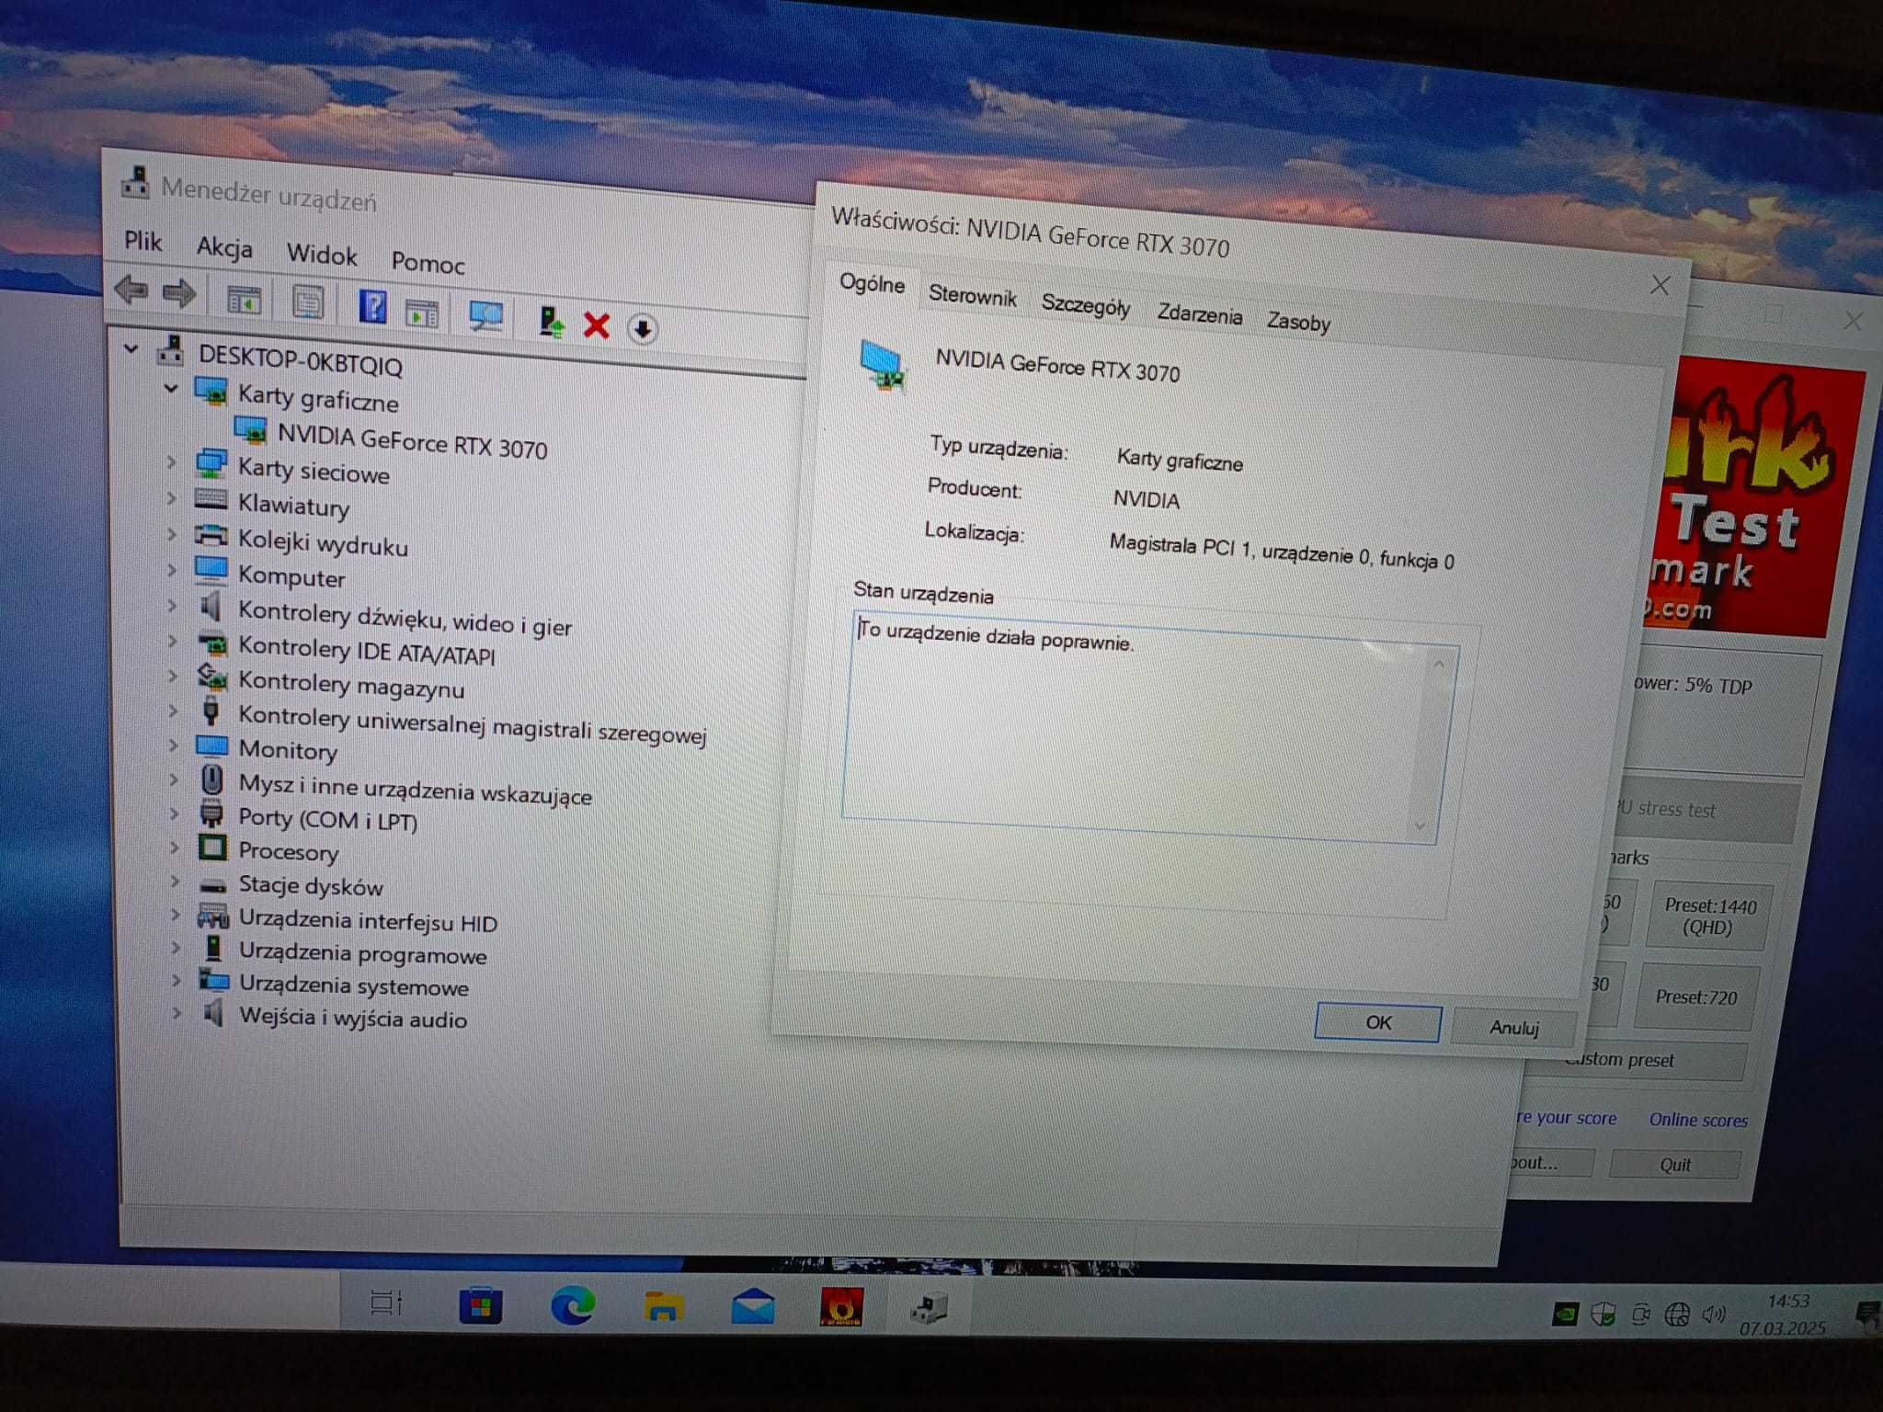Open the Widok menu

[x=322, y=254]
